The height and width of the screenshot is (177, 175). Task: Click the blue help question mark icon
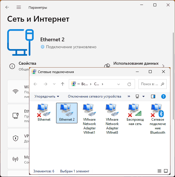point(163,96)
